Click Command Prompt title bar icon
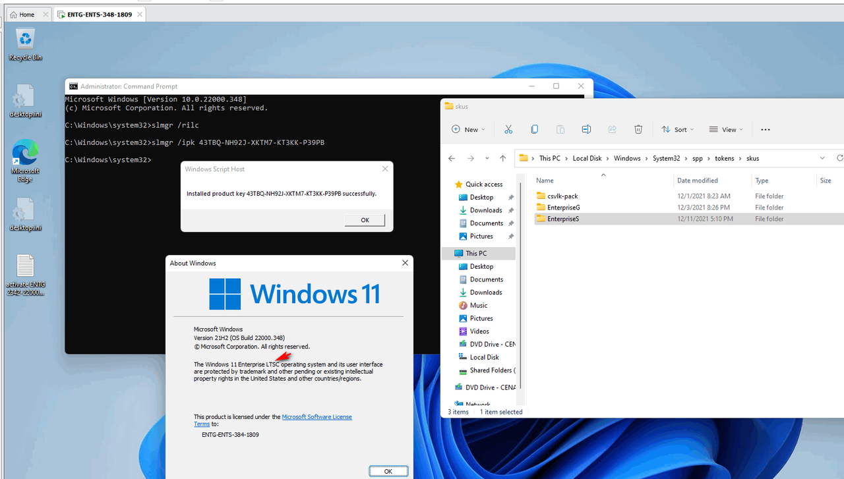Image resolution: width=844 pixels, height=479 pixels. coord(73,86)
